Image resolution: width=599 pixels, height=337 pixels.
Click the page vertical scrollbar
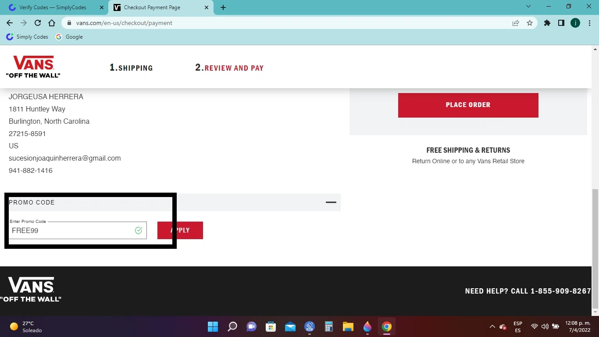click(x=595, y=249)
